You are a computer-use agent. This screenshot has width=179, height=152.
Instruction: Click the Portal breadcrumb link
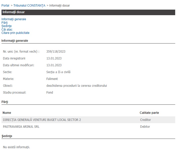point(5,5)
